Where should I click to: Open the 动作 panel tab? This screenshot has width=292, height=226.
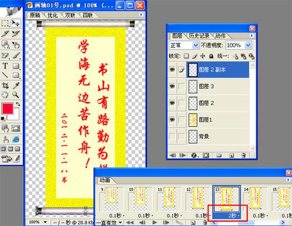(220, 36)
